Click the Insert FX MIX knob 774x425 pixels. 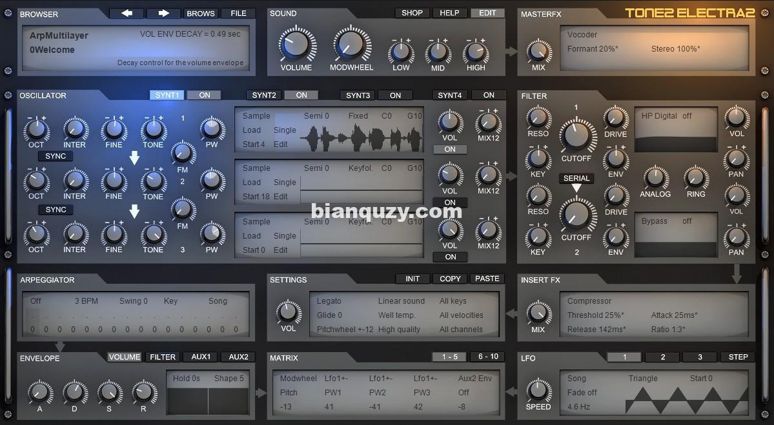click(x=538, y=313)
